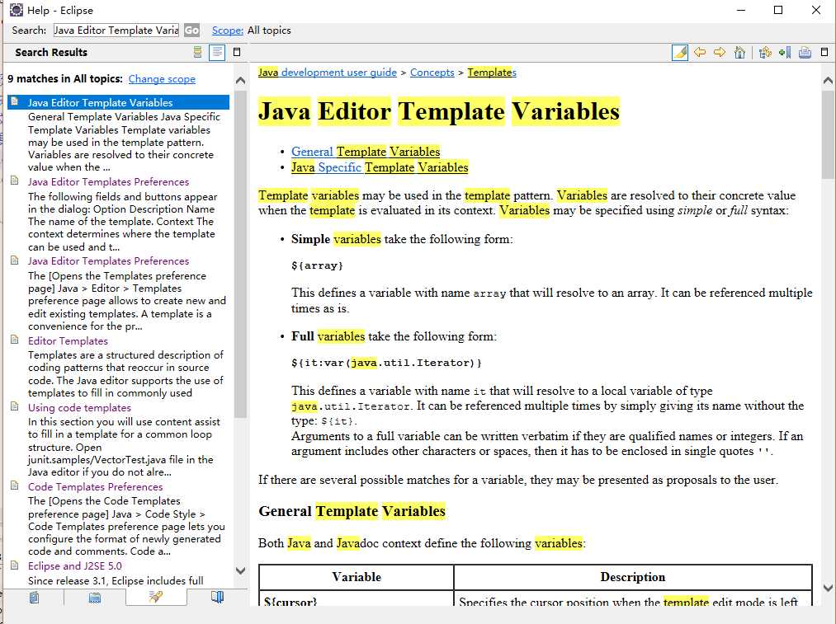The image size is (836, 624).
Task: Click document icon beside Editor Templates
Action: tap(15, 340)
